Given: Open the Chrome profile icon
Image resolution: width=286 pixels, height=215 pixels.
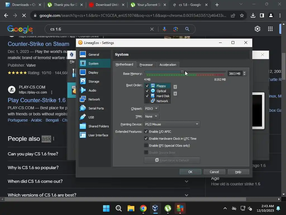Looking at the screenshot, I should pos(271,16).
